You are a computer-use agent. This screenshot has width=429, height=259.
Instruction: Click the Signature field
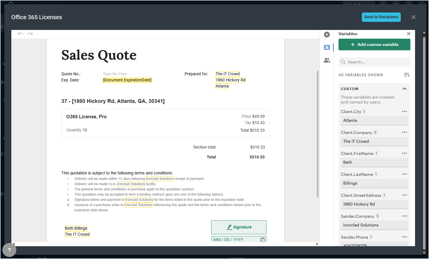click(x=239, y=227)
